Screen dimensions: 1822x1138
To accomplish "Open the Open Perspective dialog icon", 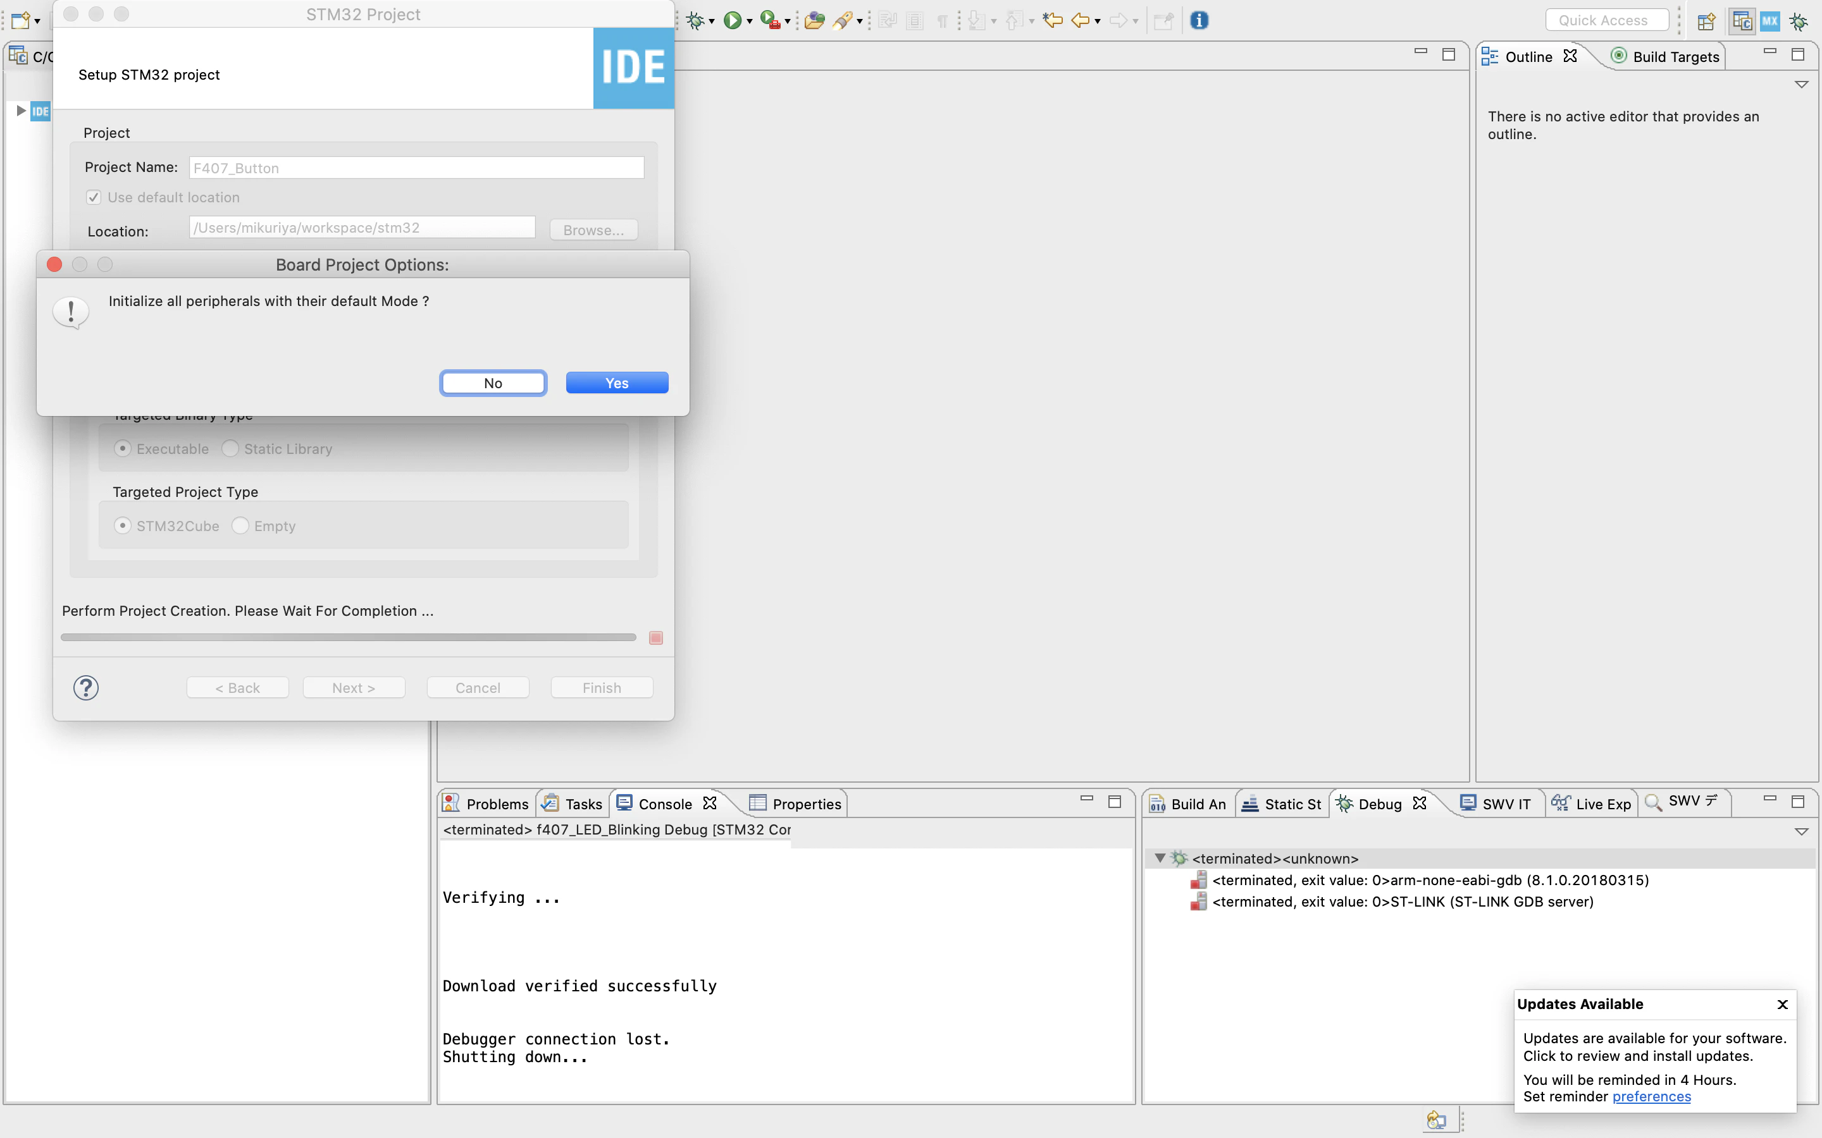I will pos(1706,20).
